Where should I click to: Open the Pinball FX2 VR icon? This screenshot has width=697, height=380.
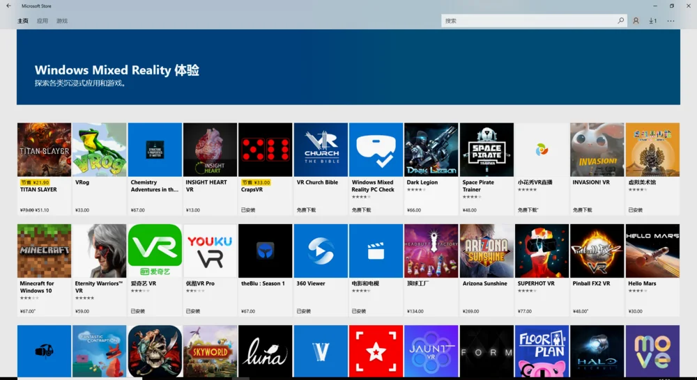(x=597, y=251)
